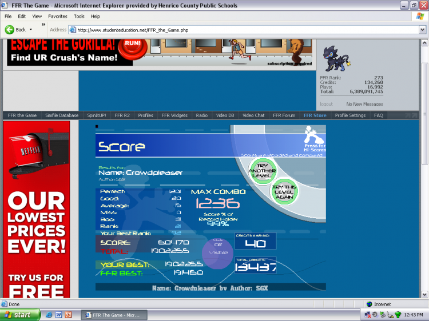
Task: Click the Safely Remove Hardware tray icon
Action: 383,315
